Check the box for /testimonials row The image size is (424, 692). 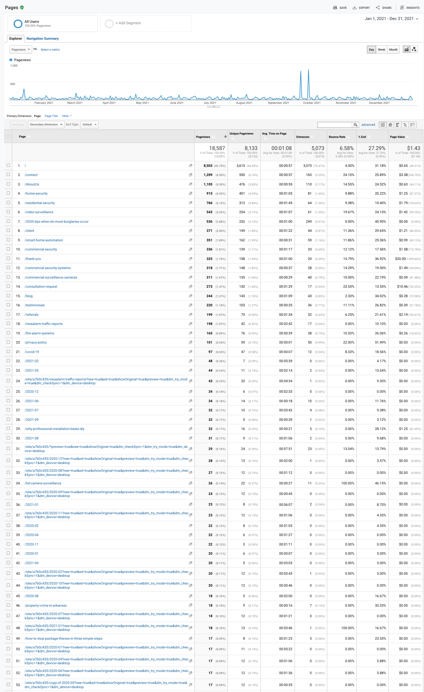(x=8, y=305)
